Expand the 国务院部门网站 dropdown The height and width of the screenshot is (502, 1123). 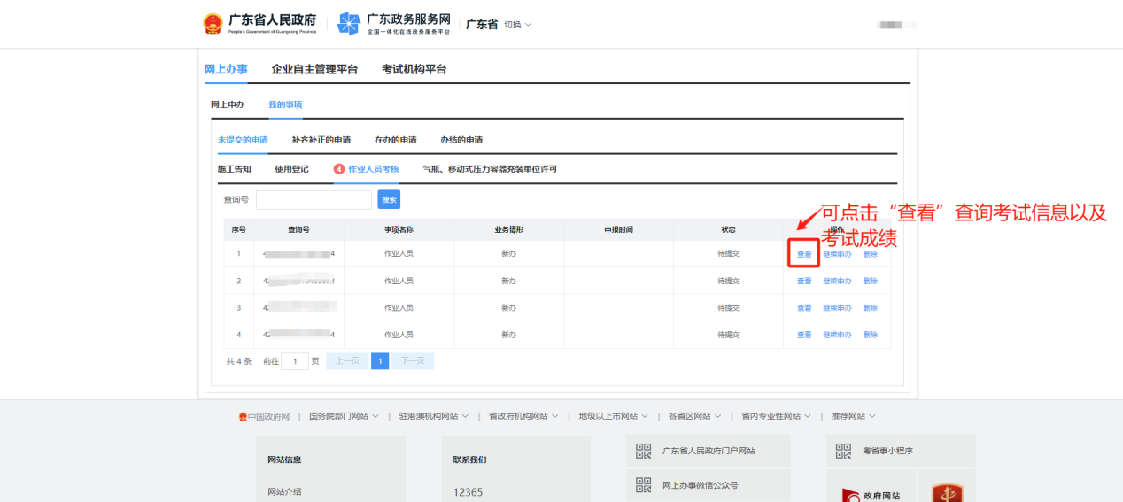click(375, 416)
